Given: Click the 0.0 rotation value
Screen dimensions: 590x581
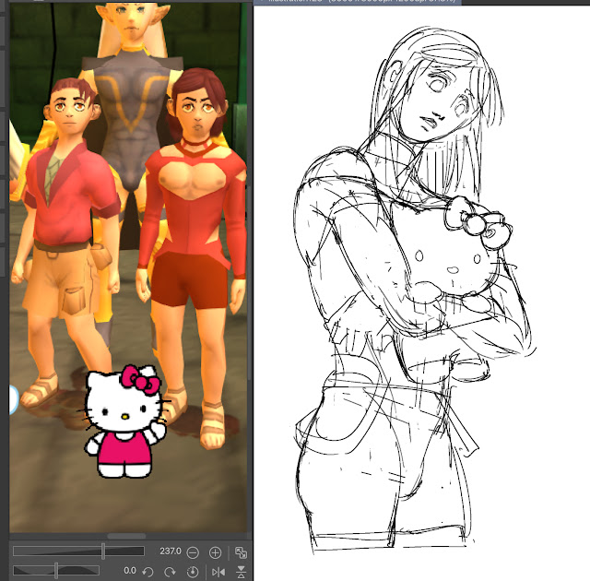Looking at the screenshot, I should [130, 571].
